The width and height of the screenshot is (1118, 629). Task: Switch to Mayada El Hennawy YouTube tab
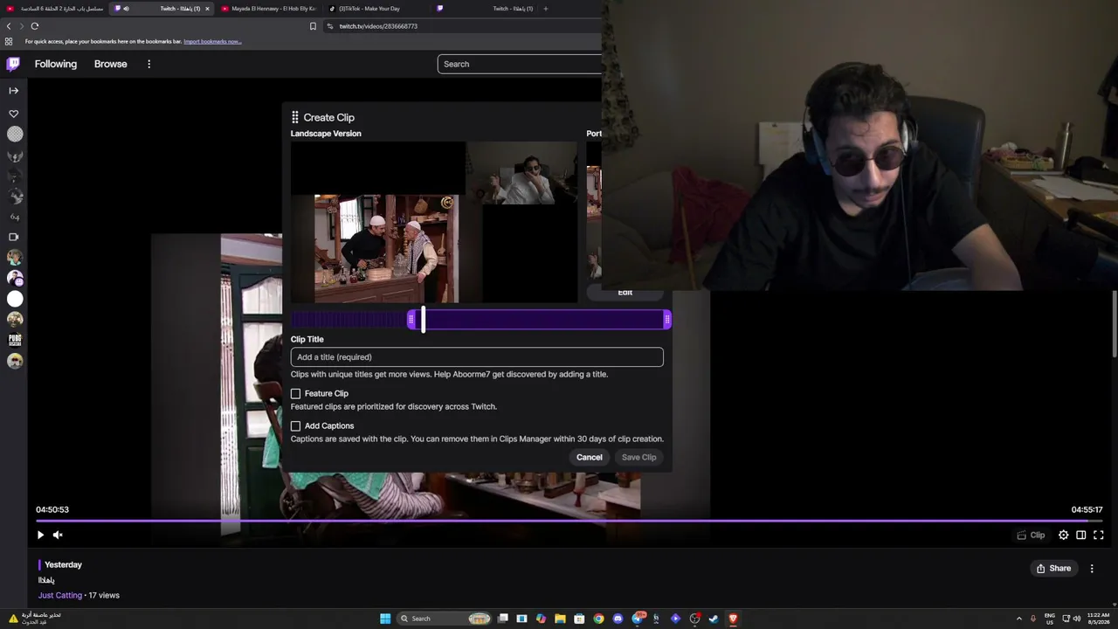pyautogui.click(x=268, y=9)
